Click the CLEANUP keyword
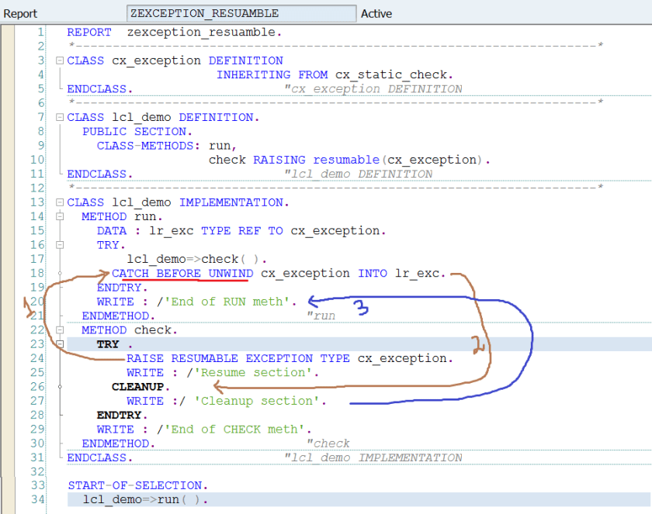 [x=141, y=386]
